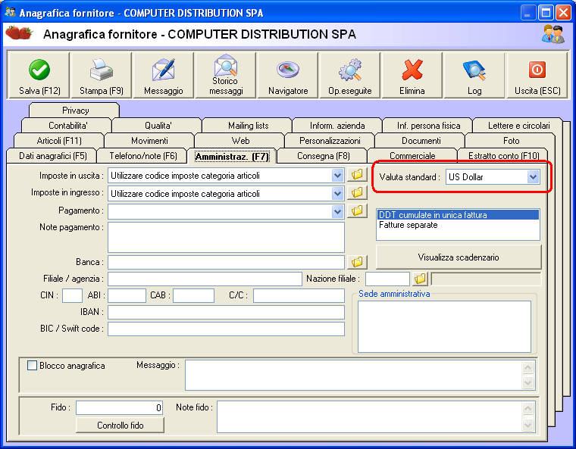Click the Filiale / agenzia input field
This screenshot has height=449, width=576.
[205, 279]
